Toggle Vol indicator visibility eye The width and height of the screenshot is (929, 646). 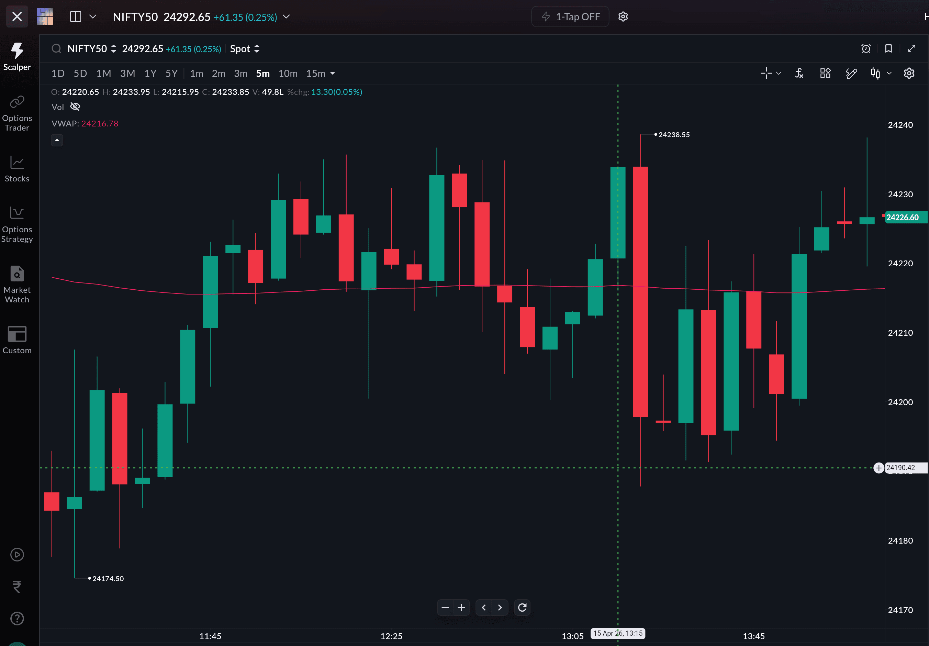coord(75,107)
